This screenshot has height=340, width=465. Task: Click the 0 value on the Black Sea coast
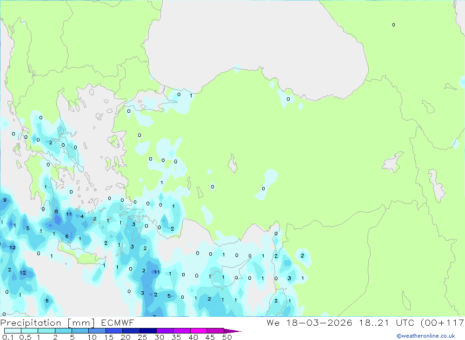point(288,99)
